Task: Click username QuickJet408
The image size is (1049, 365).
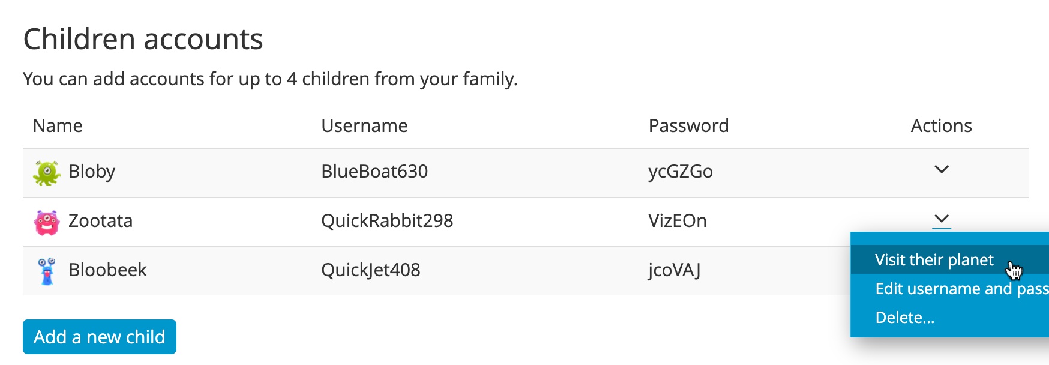Action: tap(370, 270)
